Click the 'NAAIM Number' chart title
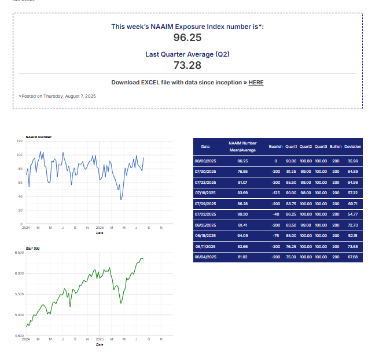Viewport: 379px width, 356px height. [38, 137]
